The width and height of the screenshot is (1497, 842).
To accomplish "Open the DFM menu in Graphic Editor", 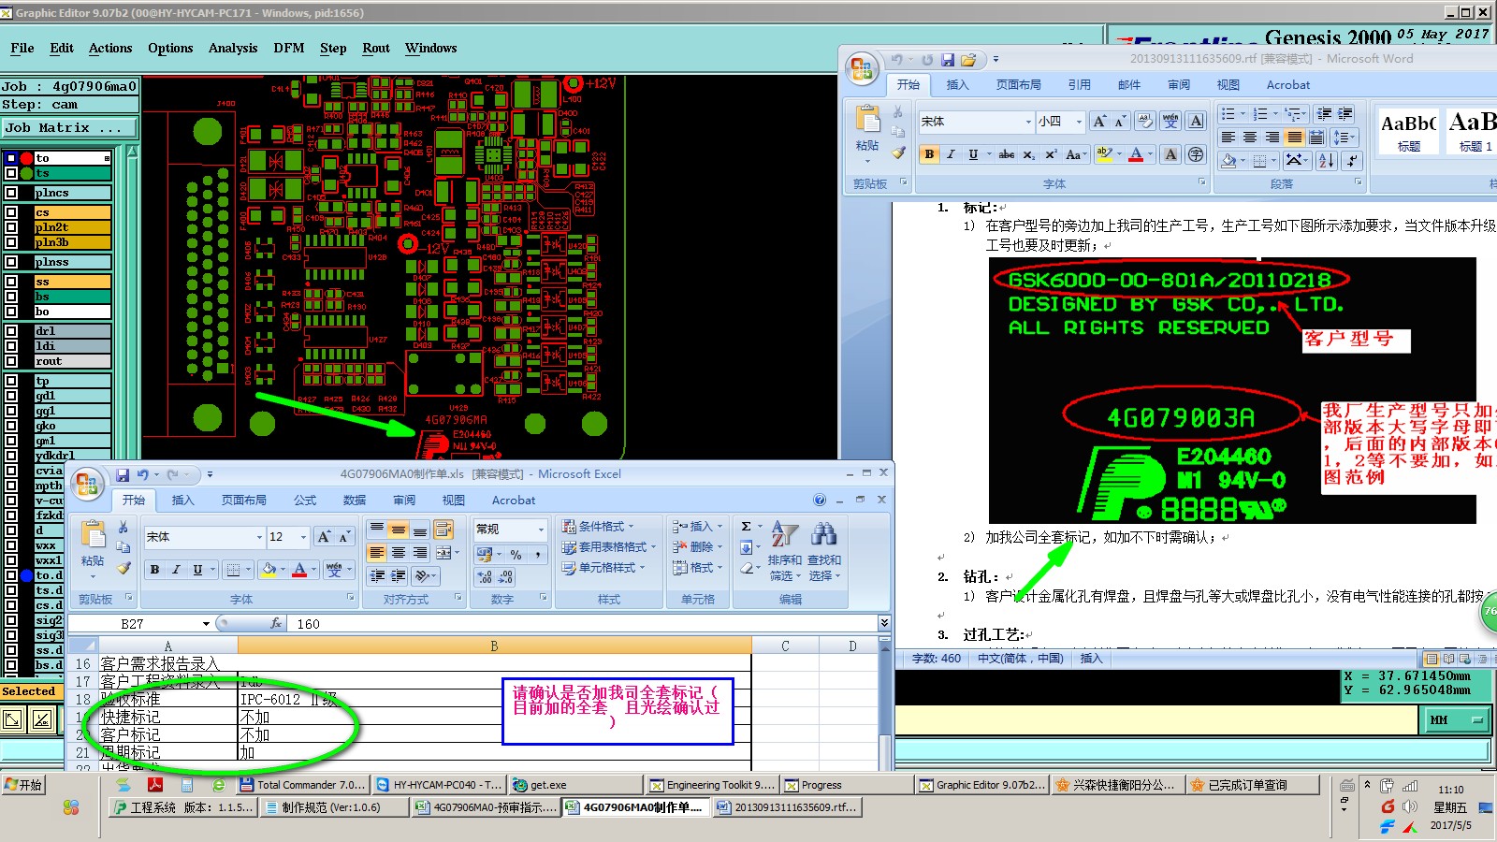I will (289, 48).
